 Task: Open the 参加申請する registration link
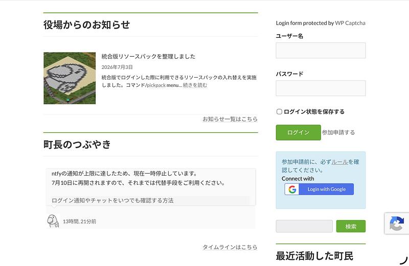click(338, 132)
